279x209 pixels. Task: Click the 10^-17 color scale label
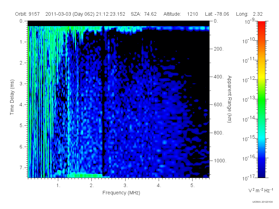point(248,178)
